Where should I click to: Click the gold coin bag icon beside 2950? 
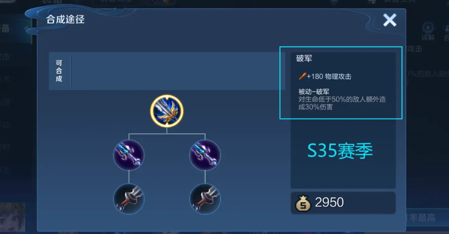coord(303,203)
